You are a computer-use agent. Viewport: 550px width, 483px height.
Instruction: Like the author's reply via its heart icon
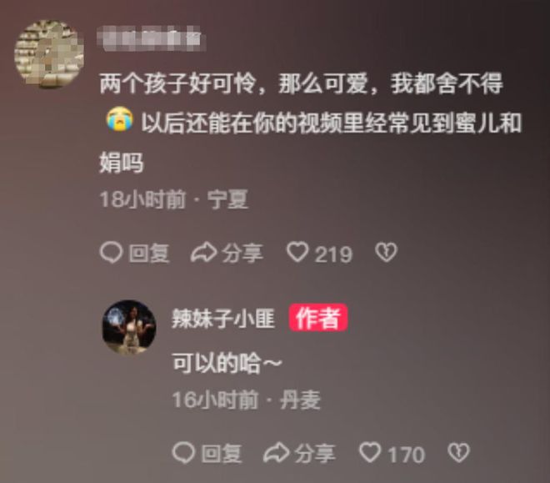click(x=370, y=452)
